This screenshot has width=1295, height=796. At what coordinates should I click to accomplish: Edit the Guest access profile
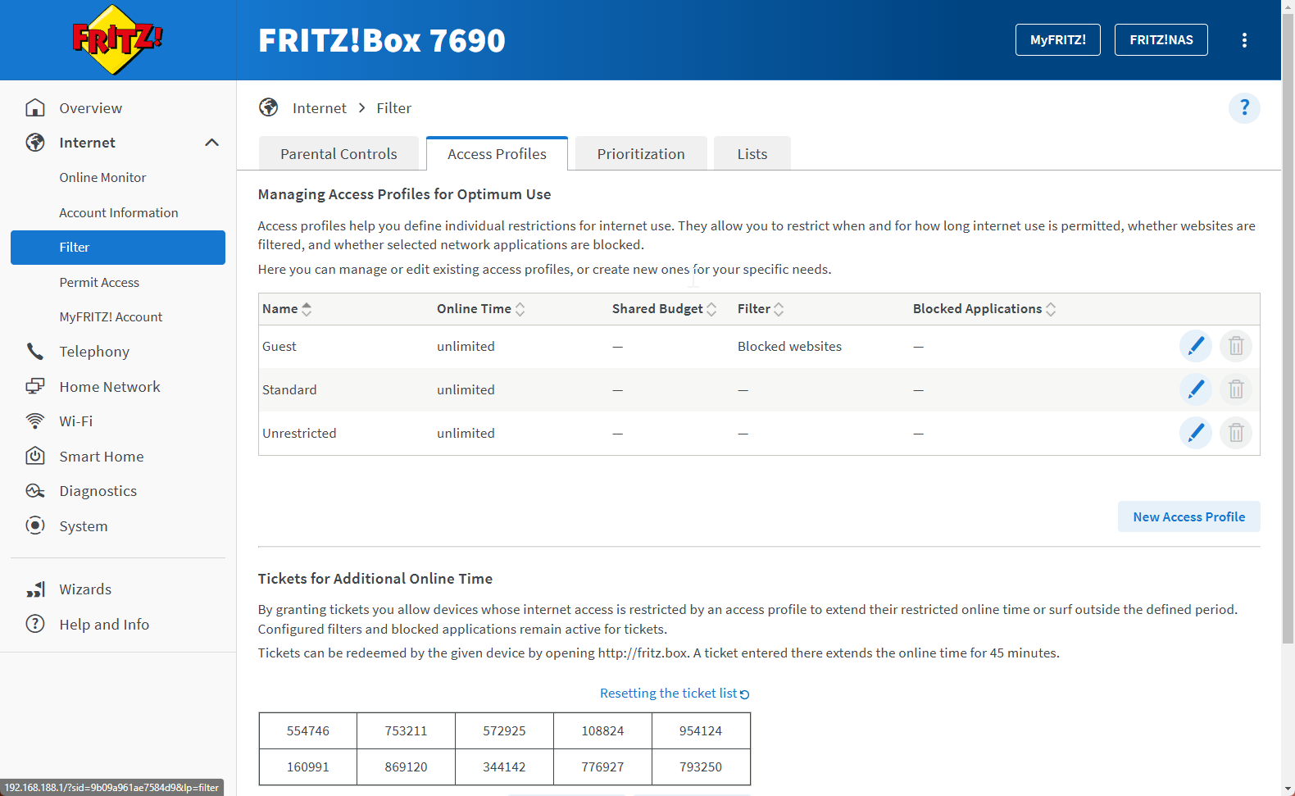pyautogui.click(x=1195, y=346)
